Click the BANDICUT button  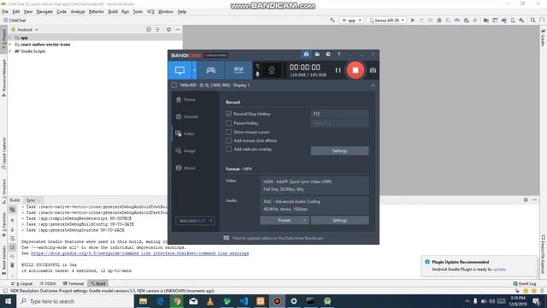click(195, 221)
